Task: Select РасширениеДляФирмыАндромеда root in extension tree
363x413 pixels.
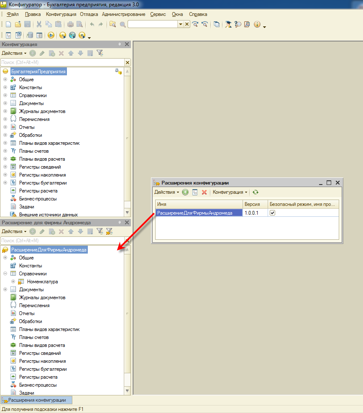Action: click(x=49, y=250)
